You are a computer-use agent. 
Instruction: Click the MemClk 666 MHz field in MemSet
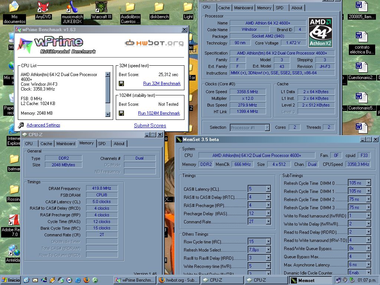click(x=242, y=164)
